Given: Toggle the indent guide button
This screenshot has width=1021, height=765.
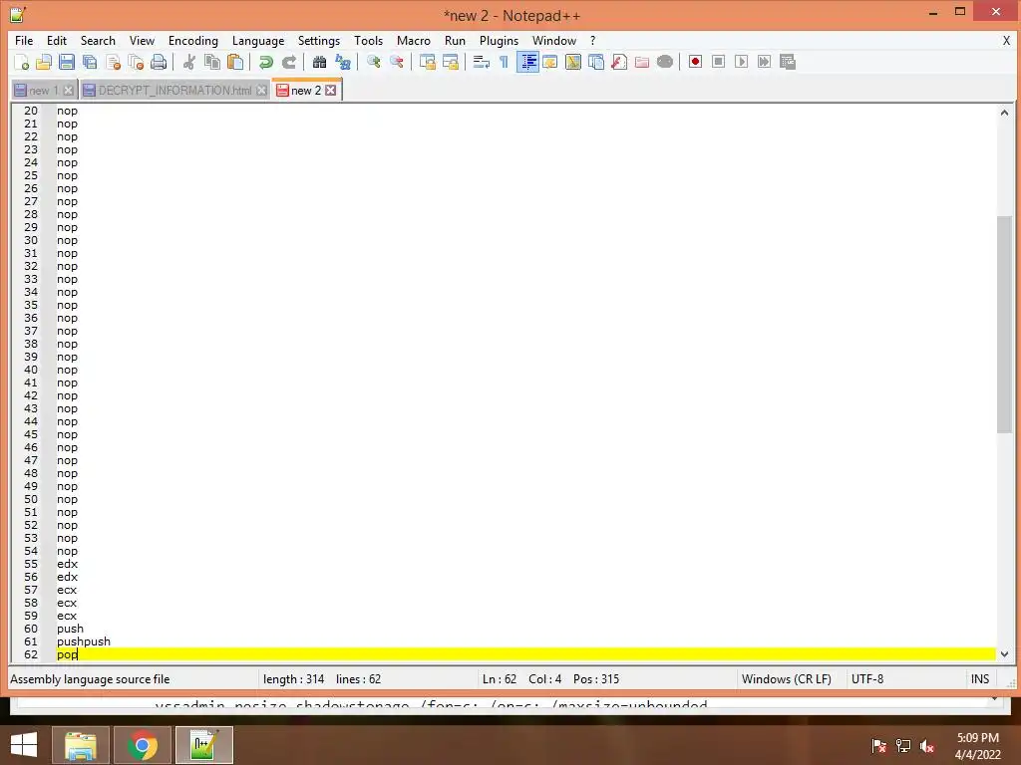Looking at the screenshot, I should tap(527, 62).
